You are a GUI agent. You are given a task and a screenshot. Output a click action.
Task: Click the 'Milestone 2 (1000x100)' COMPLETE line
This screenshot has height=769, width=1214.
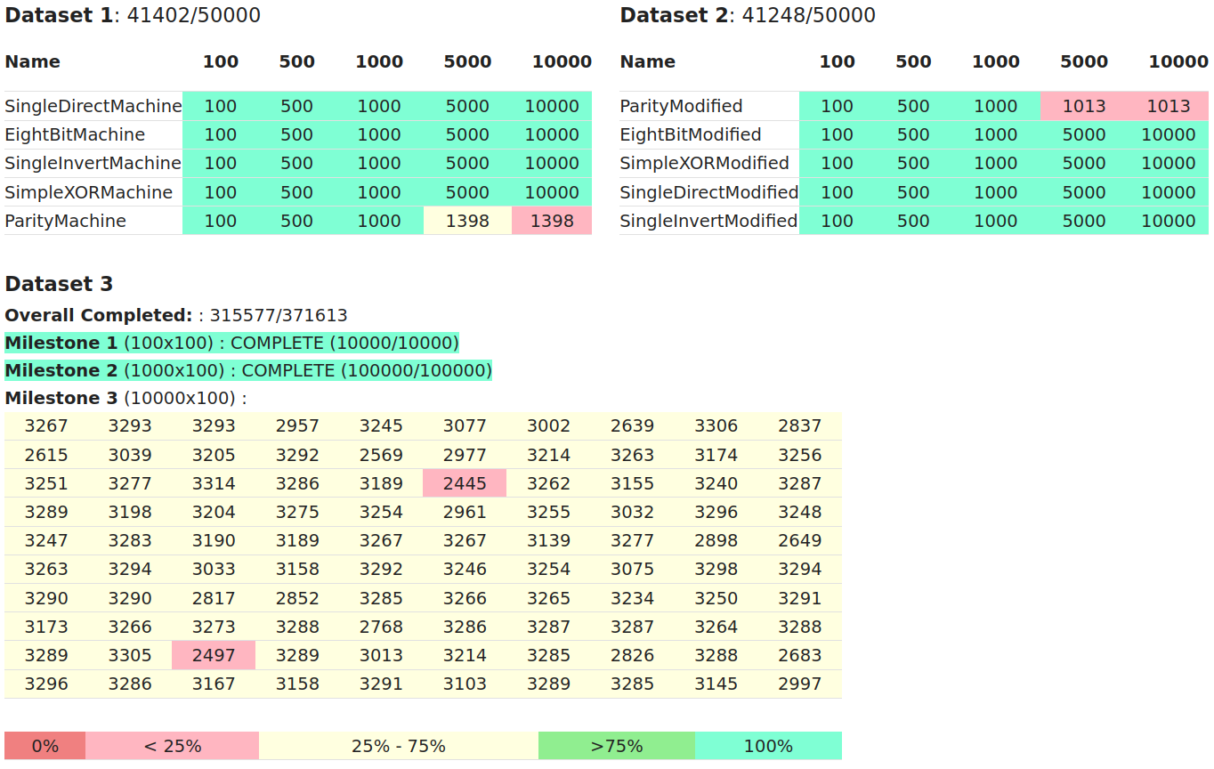[248, 370]
